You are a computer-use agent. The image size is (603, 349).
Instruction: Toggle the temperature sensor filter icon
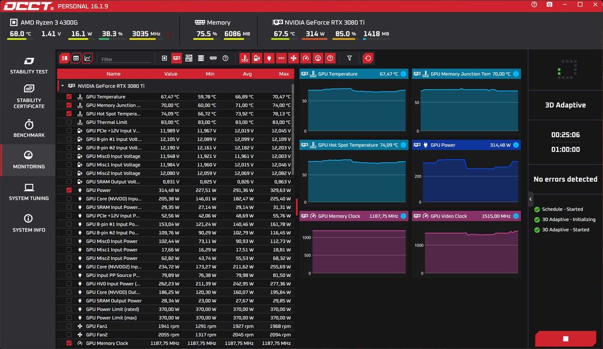245,58
